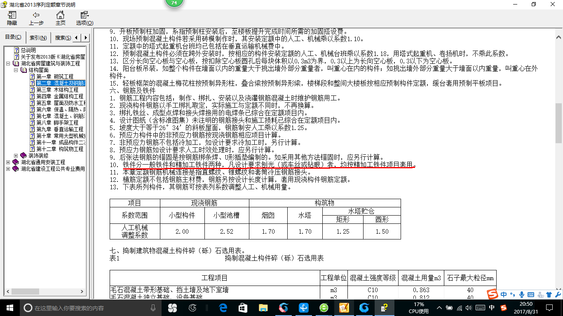Select 第八章 脚手架工程 topic
Screen dimensions: 563x316
[57, 123]
